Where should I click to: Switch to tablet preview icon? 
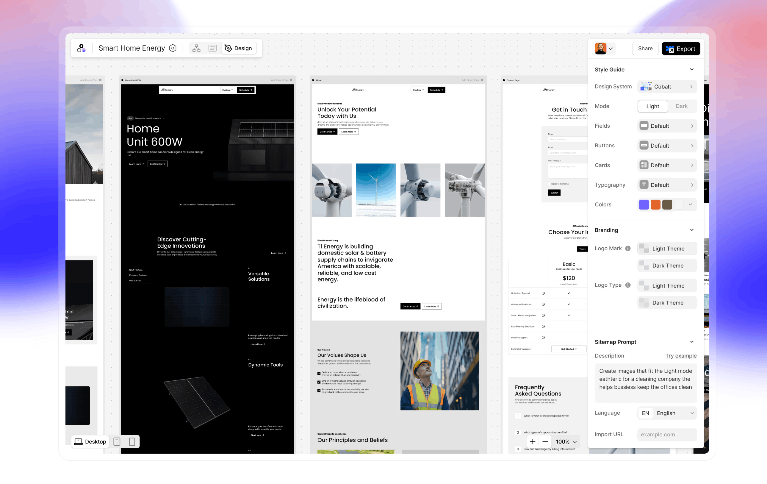point(117,442)
